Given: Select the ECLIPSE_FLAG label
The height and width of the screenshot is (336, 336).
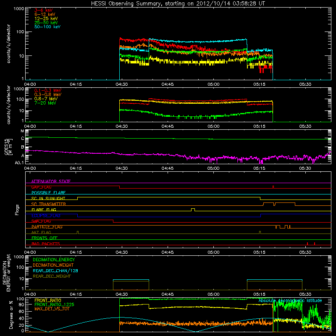Looking at the screenshot, I should (46, 215).
